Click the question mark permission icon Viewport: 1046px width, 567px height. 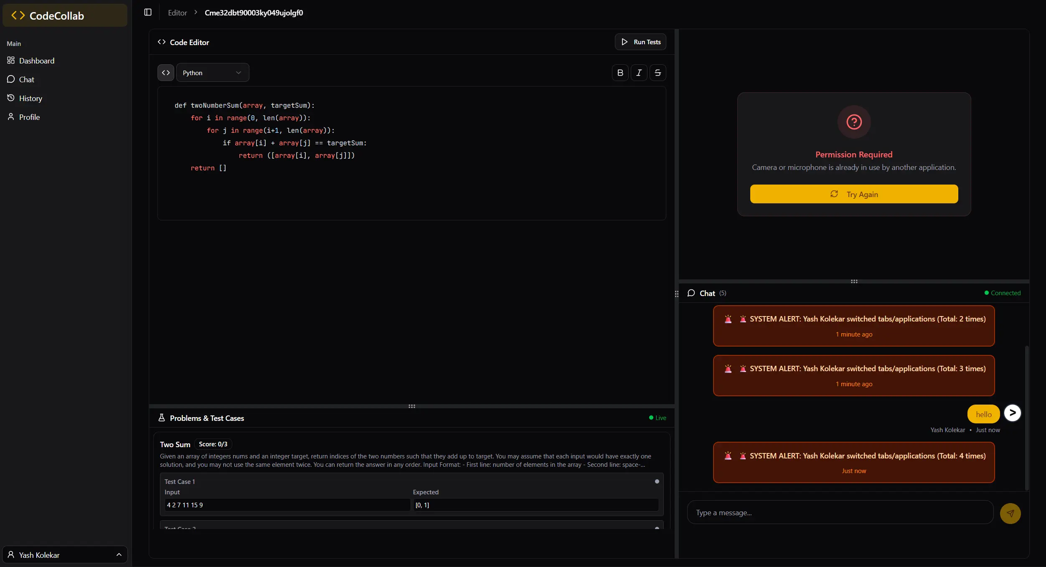854,122
